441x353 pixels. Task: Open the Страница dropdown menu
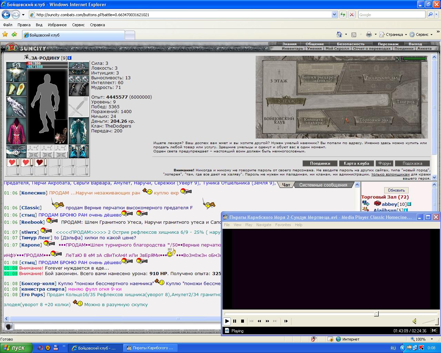point(393,34)
